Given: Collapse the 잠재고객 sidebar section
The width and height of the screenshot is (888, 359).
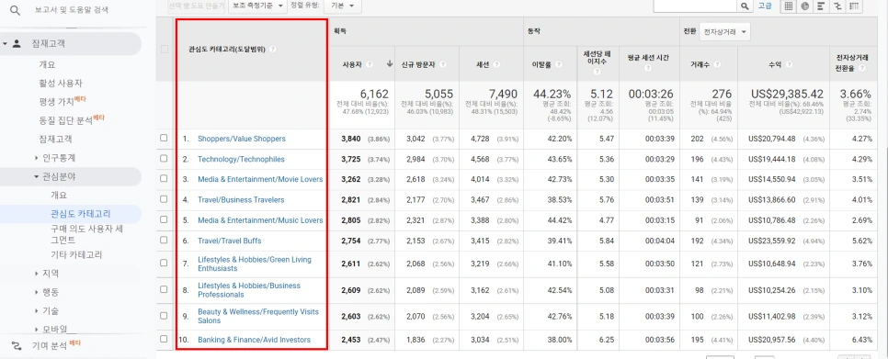Looking at the screenshot, I should tap(5, 43).
